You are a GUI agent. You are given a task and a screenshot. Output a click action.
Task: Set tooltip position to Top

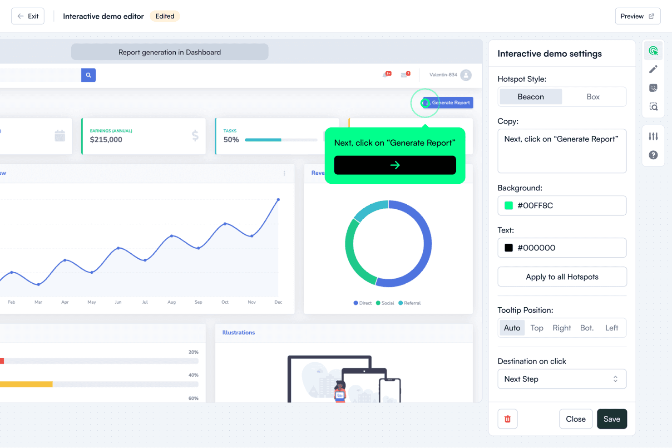(537, 328)
